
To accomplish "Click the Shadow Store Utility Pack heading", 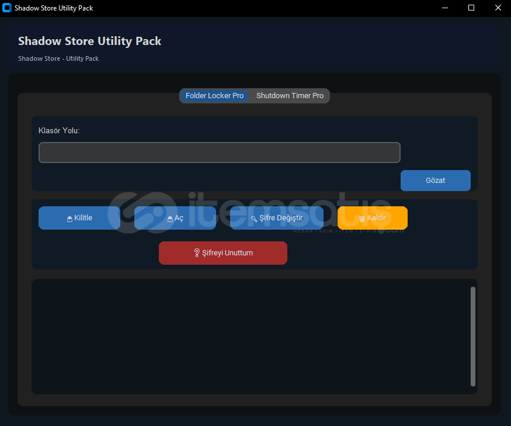I will pyautogui.click(x=89, y=41).
